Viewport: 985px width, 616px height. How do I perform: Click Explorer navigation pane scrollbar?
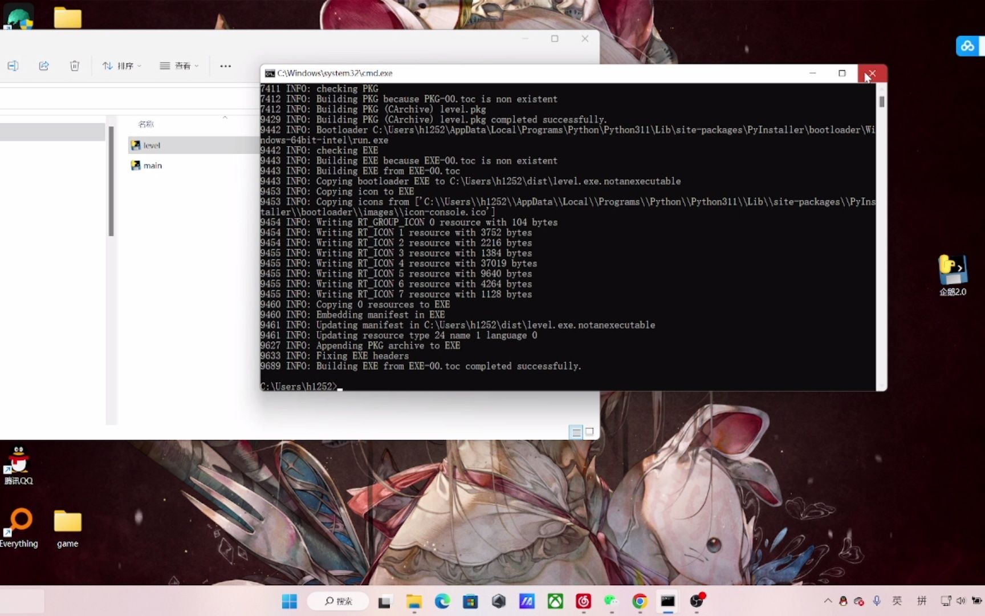tap(111, 181)
